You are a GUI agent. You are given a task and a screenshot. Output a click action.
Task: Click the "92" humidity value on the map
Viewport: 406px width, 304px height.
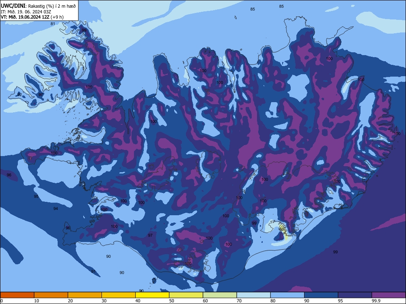click(19, 94)
